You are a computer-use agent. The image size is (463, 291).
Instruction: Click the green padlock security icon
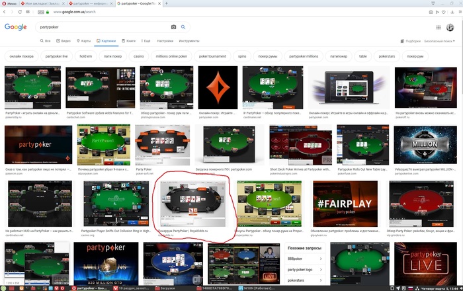[x=48, y=12]
